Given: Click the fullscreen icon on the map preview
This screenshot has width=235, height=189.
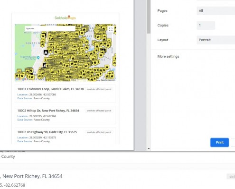Looking at the screenshot, I should tap(111, 29).
